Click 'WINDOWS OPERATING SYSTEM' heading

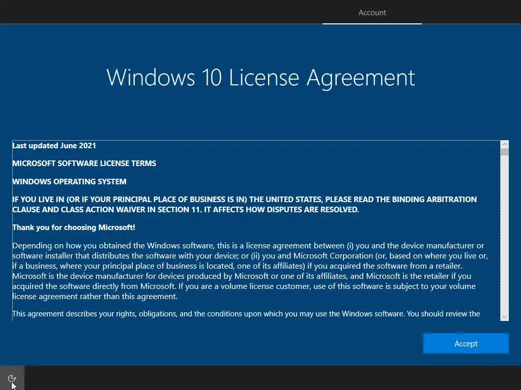point(69,181)
